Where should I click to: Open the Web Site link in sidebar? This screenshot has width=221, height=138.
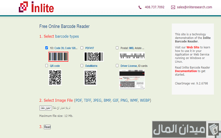coord(193,47)
